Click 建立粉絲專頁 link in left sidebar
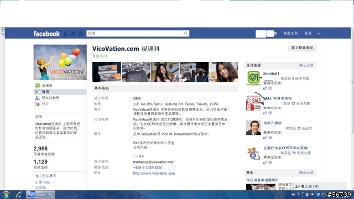Screen dimensions: 354x199 click(45, 176)
